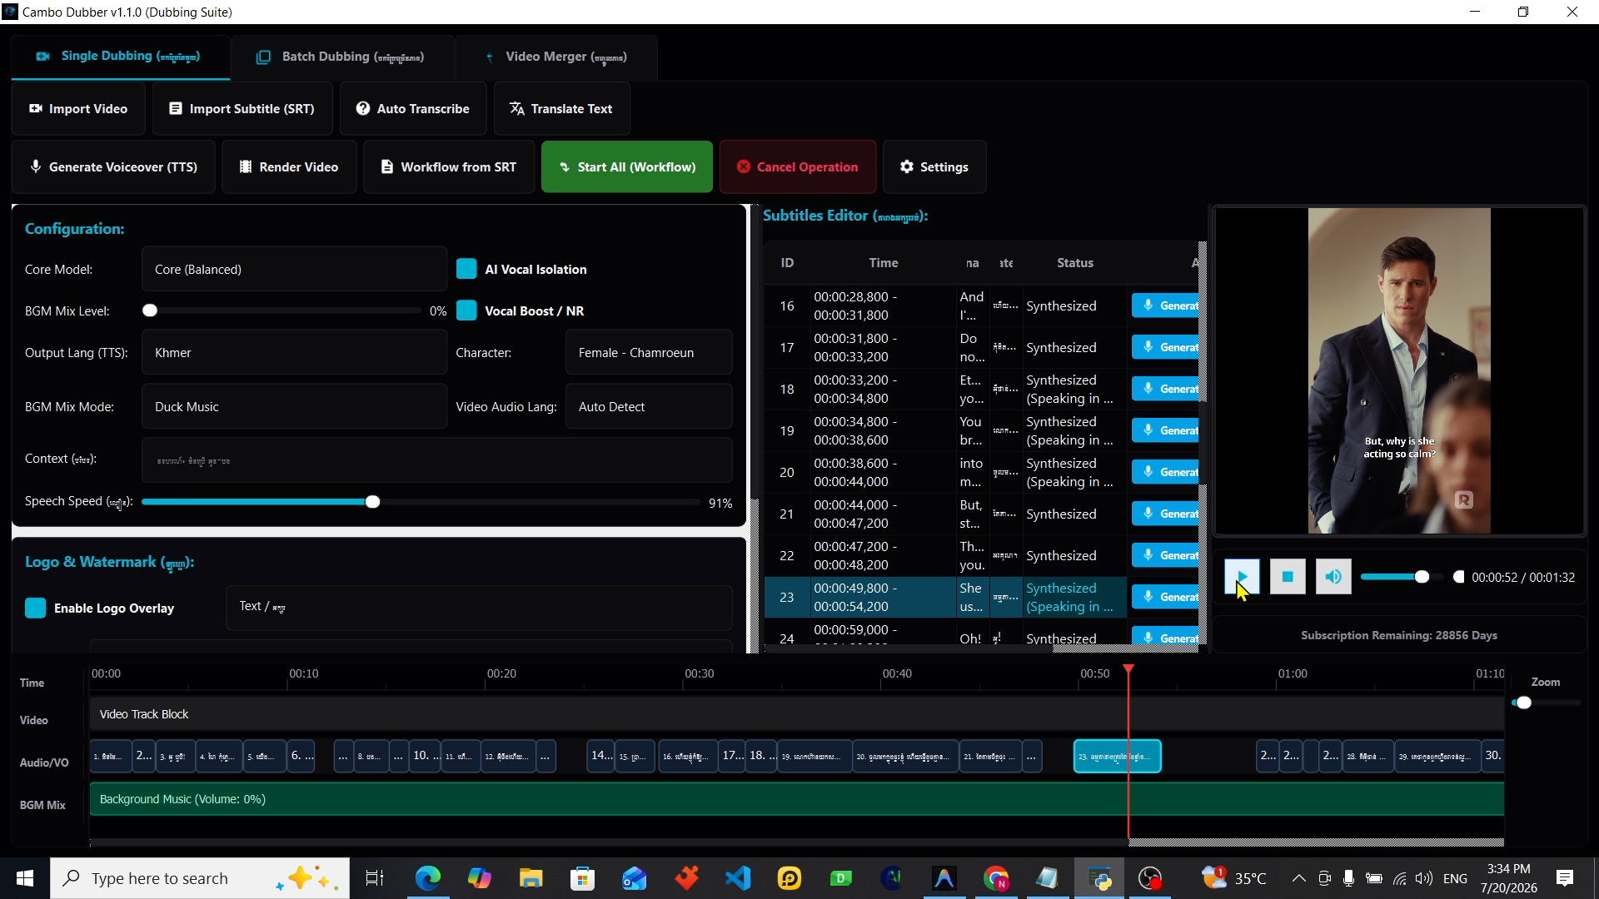Switch to the Video Merger tab
The image size is (1599, 899).
point(556,57)
